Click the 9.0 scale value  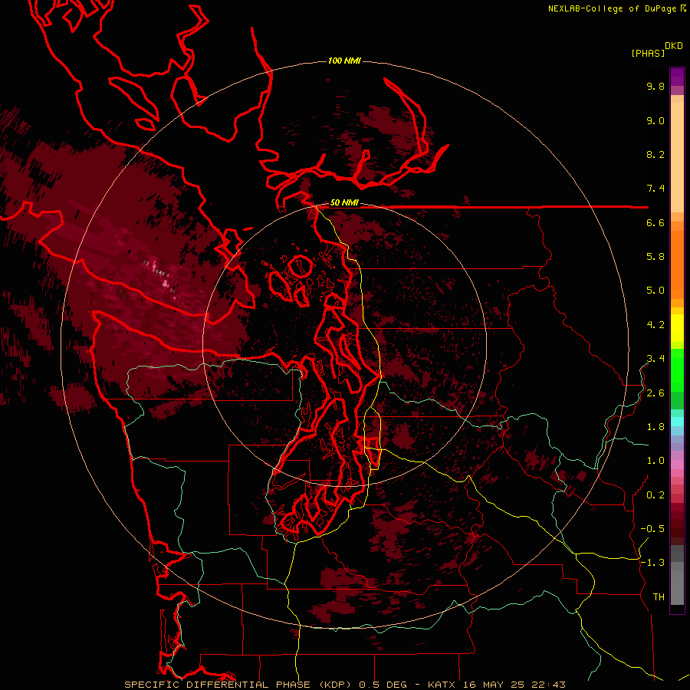click(x=655, y=120)
